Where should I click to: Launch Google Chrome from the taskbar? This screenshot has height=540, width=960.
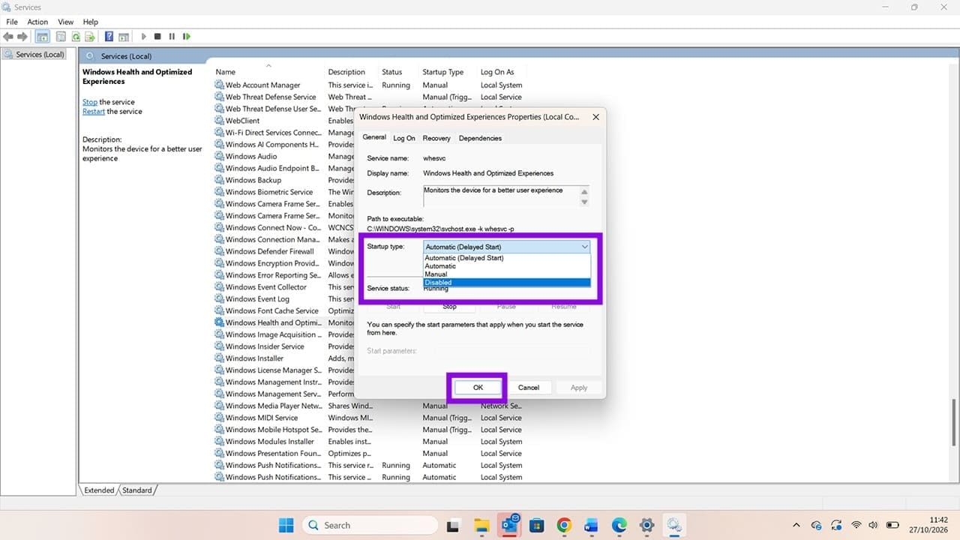pyautogui.click(x=564, y=525)
